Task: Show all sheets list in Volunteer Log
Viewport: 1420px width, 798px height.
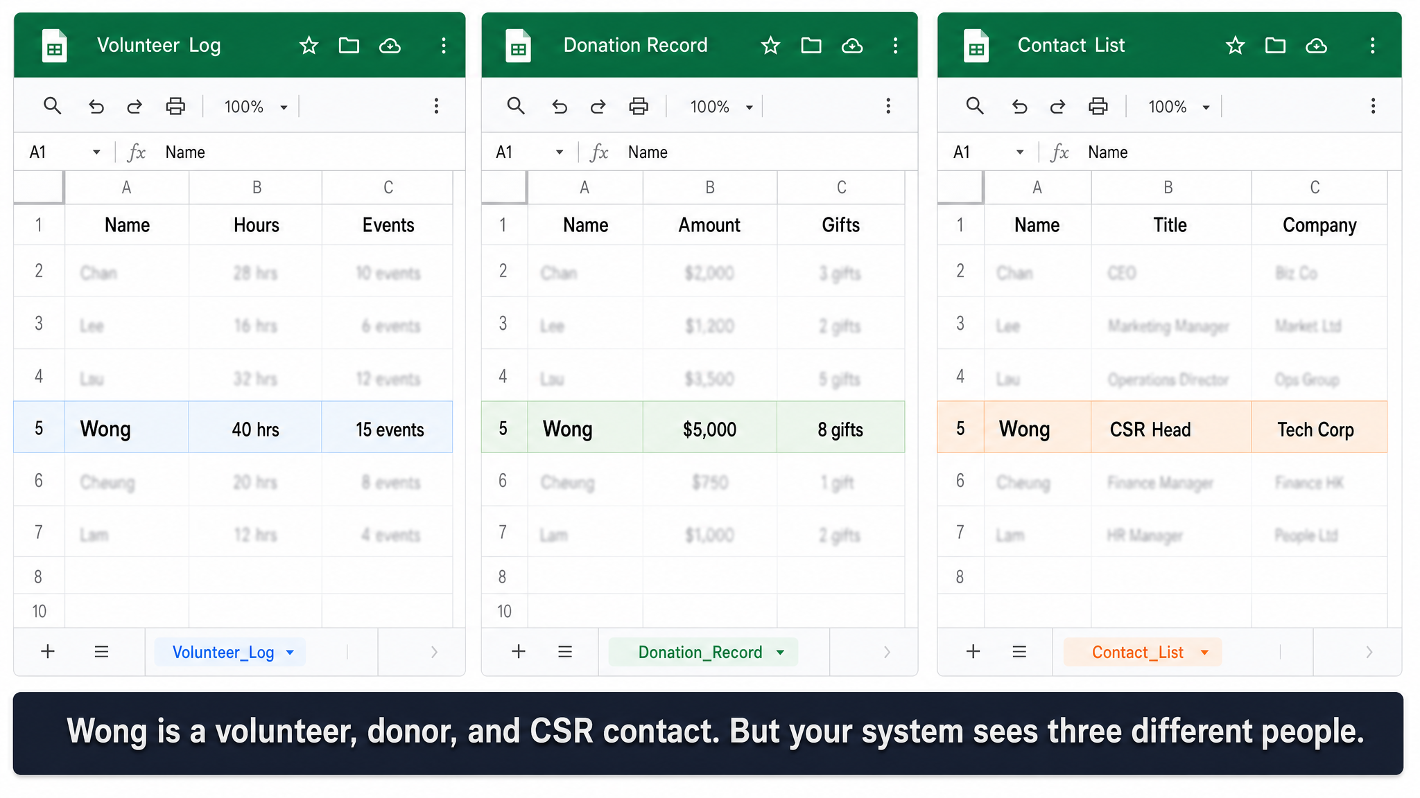Action: [101, 652]
